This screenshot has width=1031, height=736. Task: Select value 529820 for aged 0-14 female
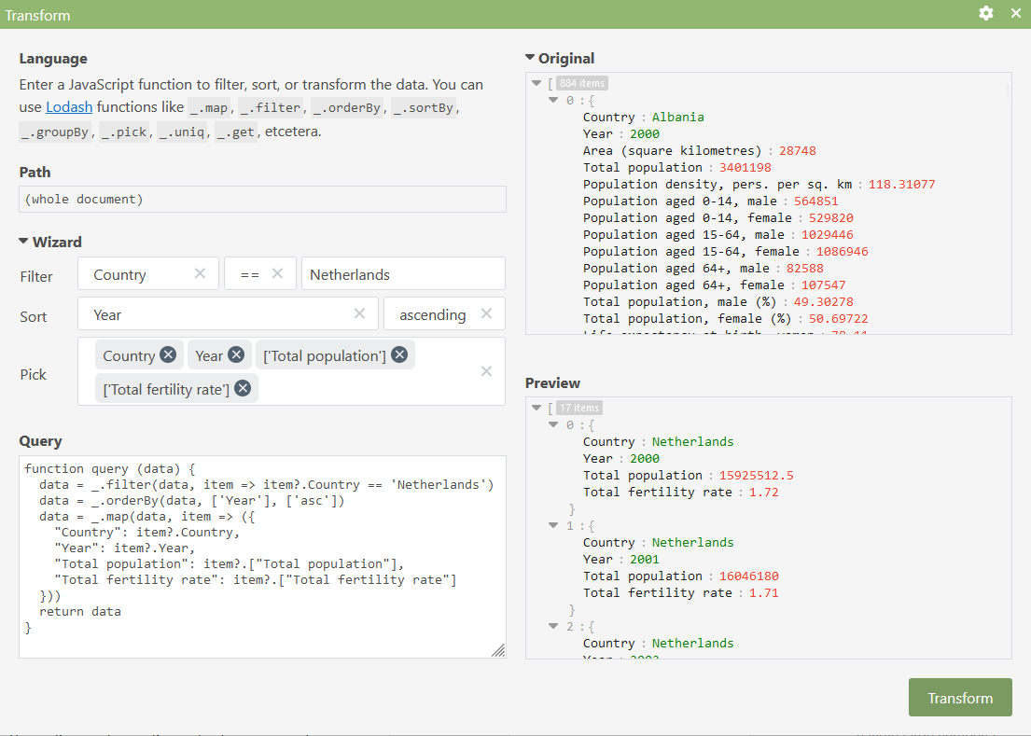coord(831,217)
